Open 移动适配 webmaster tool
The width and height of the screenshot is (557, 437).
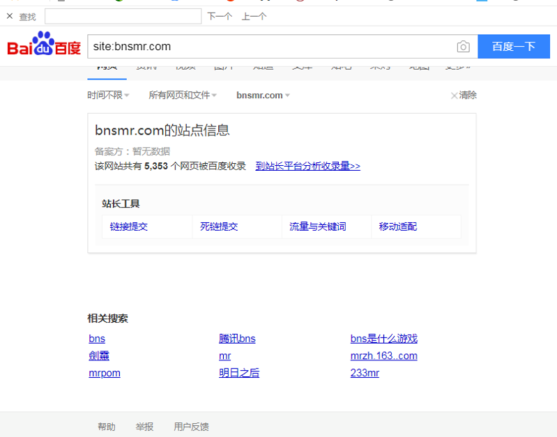pos(398,227)
